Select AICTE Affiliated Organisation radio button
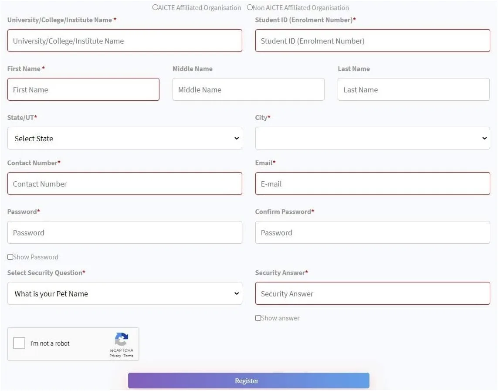The height and width of the screenshot is (391, 498). [x=155, y=7]
